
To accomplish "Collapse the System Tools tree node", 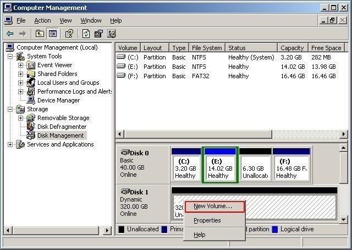I will pyautogui.click(x=10, y=56).
